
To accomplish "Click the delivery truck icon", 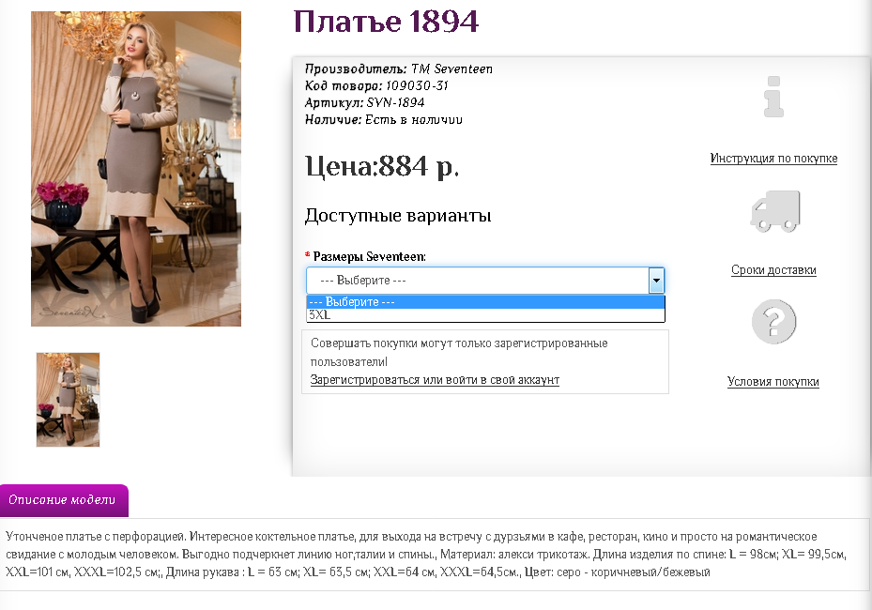I will point(774,211).
